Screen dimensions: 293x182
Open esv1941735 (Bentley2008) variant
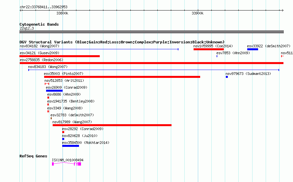pyautogui.click(x=71, y=101)
